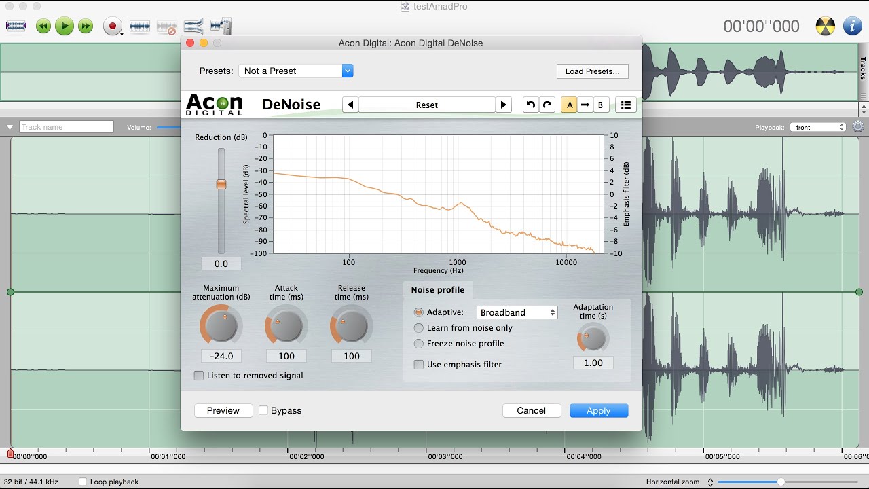Select the A settings slot
This screenshot has width=869, height=489.
coord(569,105)
